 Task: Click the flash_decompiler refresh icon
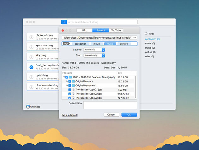coord(31,67)
